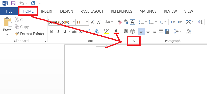Image resolution: width=207 pixels, height=94 pixels.
Task: Center the text
Action: pyautogui.click(x=148, y=32)
